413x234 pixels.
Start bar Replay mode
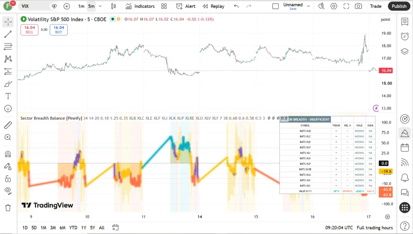213,6
